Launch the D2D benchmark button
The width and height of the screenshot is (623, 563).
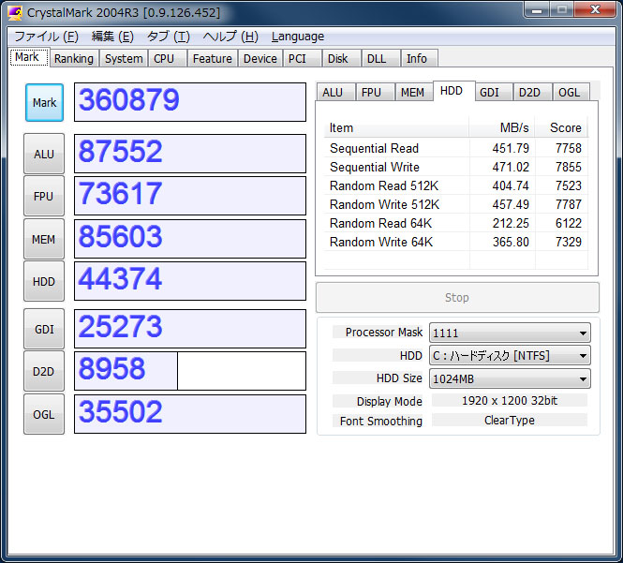tap(44, 372)
